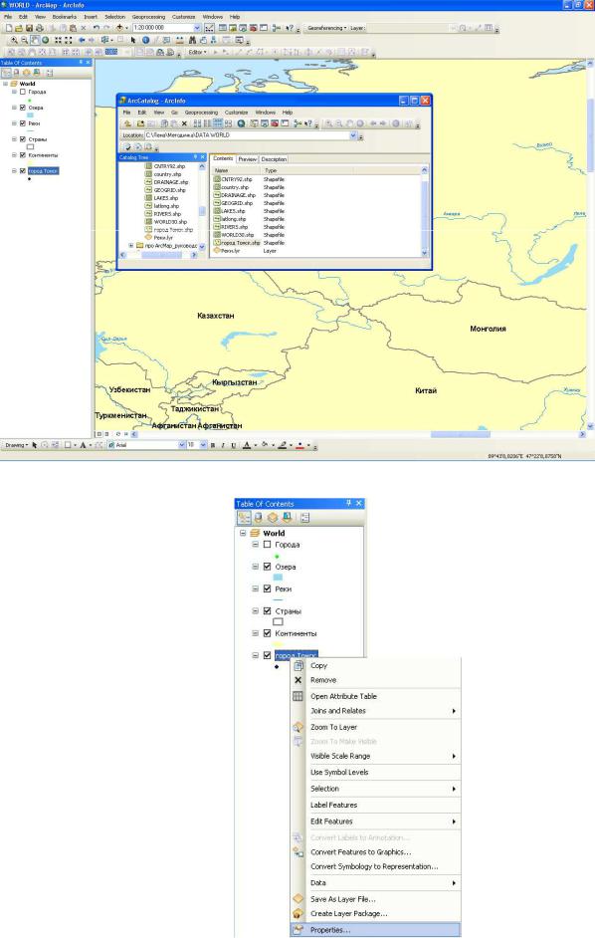Open the Location dropdown in ArcCatalog
The image size is (595, 938).
pos(353,135)
